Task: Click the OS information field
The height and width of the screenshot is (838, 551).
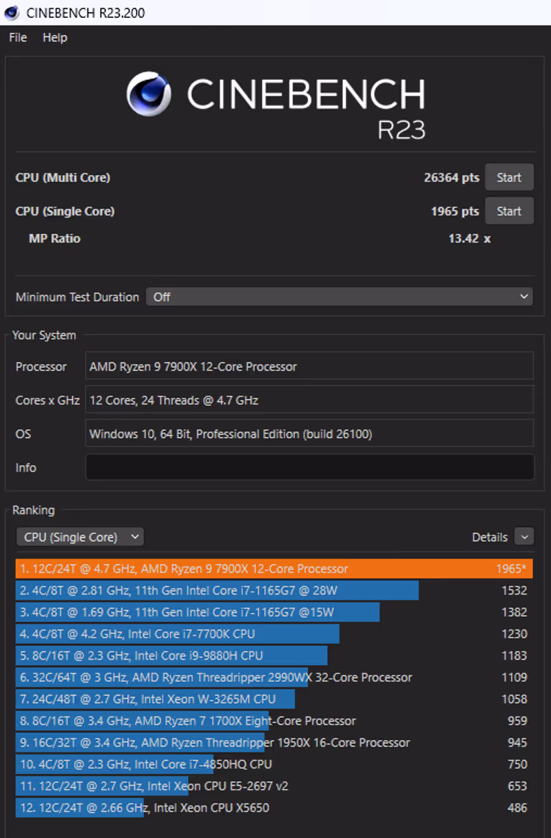Action: 309,434
